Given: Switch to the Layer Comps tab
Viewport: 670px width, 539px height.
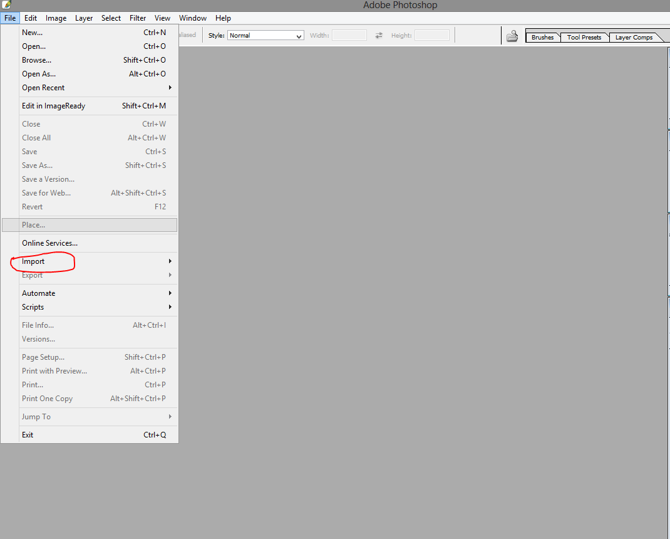Looking at the screenshot, I should pyautogui.click(x=634, y=37).
